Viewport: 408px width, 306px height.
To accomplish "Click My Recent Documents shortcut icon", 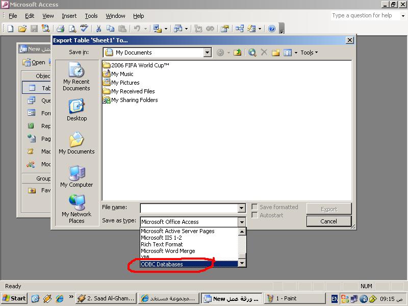I will coord(76,76).
